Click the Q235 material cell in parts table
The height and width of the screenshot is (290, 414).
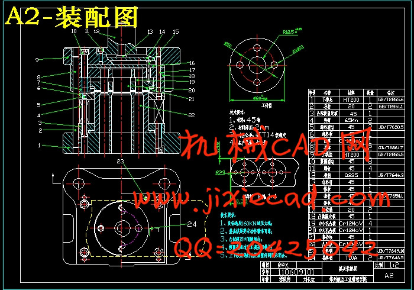point(351,176)
